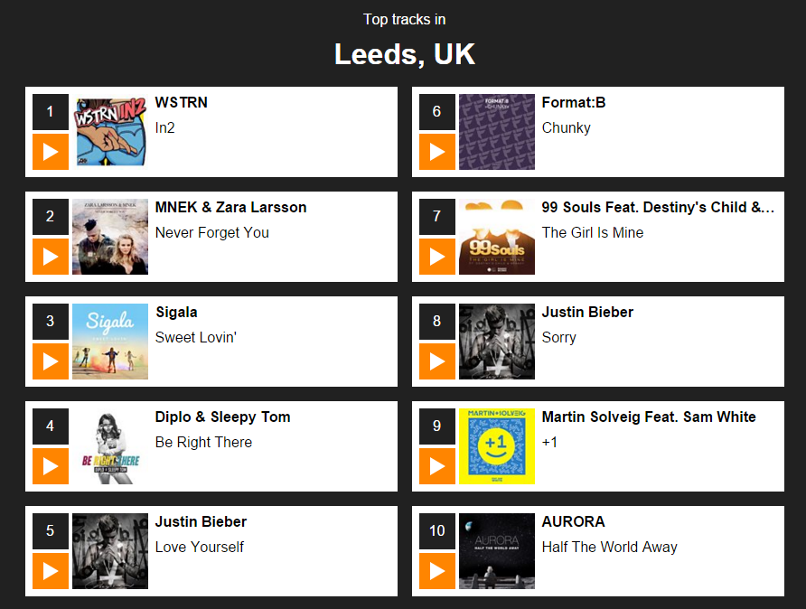
Task: Open the WSTRN In2 album artwork
Action: coord(110,132)
